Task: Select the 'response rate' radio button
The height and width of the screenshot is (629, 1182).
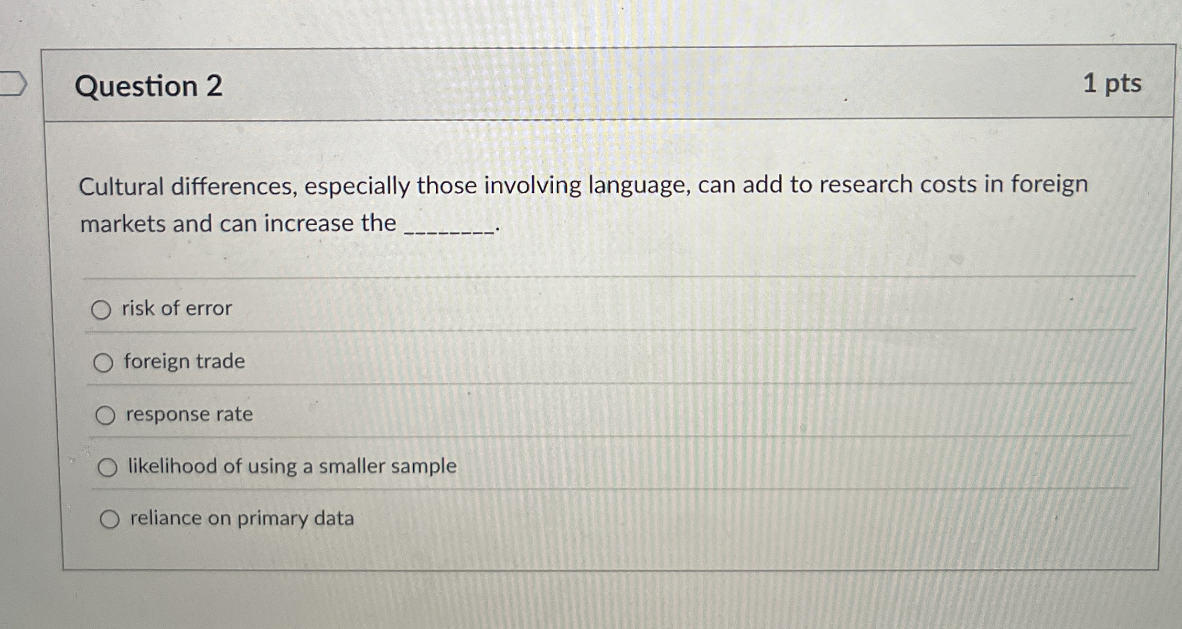Action: pos(105,416)
